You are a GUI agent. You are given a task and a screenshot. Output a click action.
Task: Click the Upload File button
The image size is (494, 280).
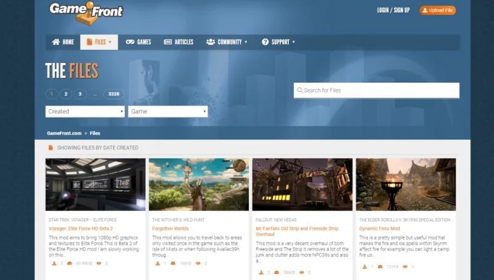click(x=437, y=10)
